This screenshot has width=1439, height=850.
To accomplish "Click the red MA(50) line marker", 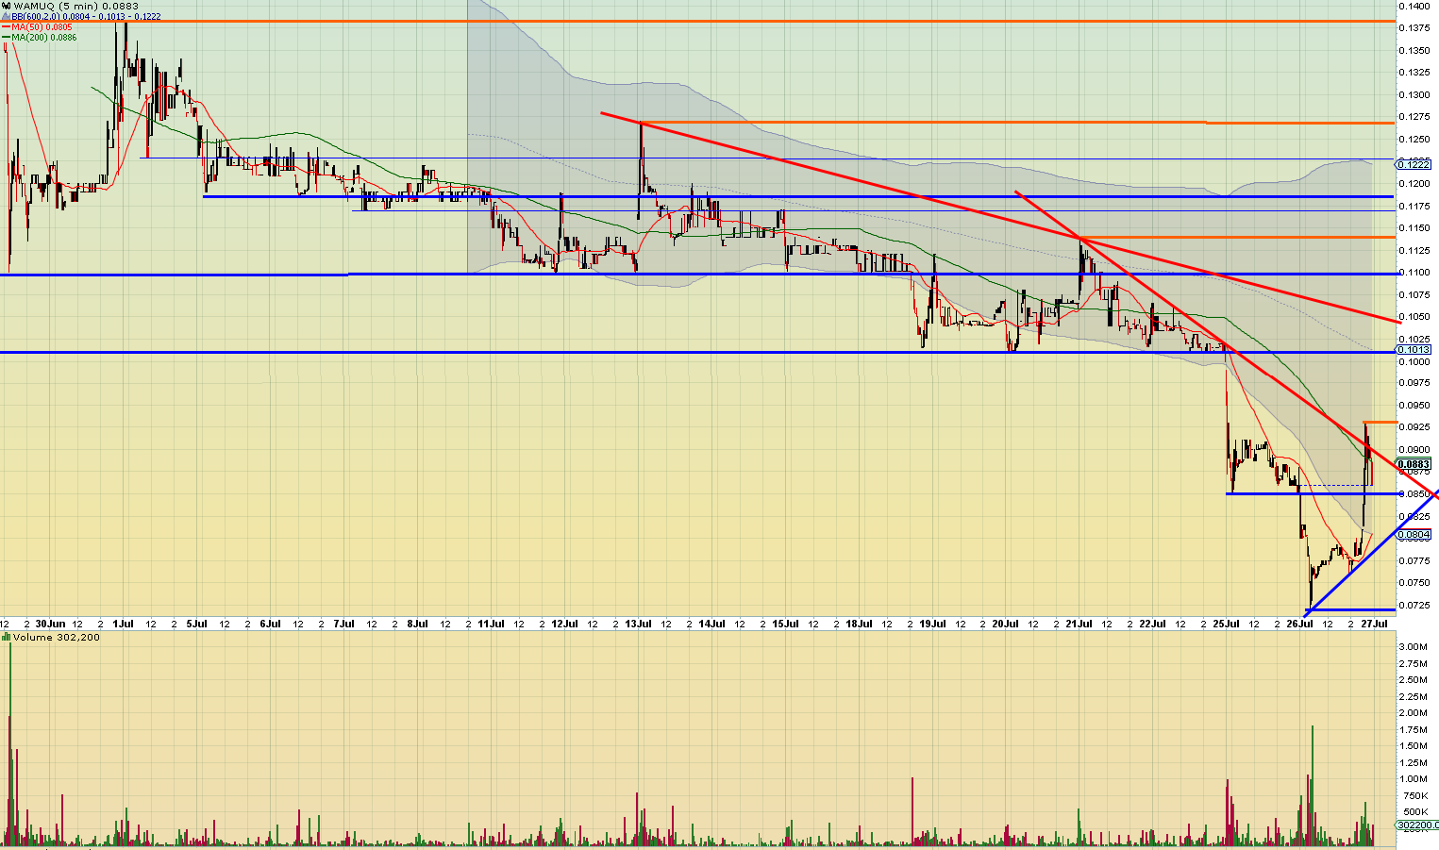I will point(6,27).
